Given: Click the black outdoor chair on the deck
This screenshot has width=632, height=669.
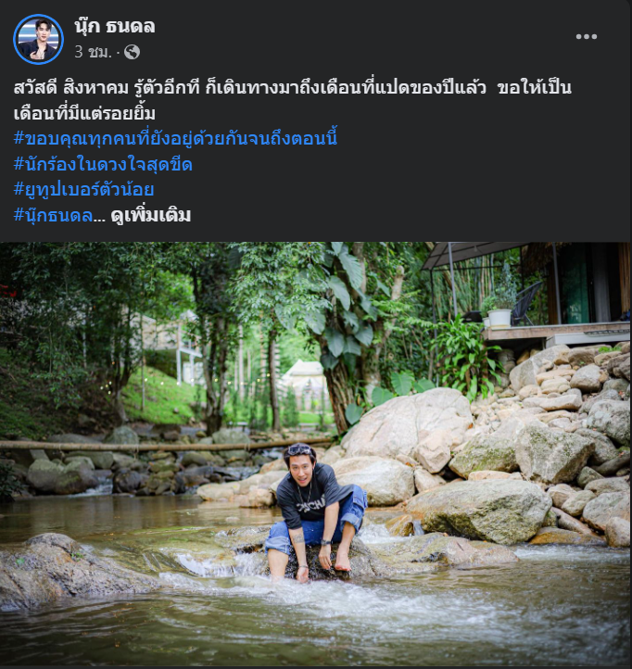Looking at the screenshot, I should (525, 304).
